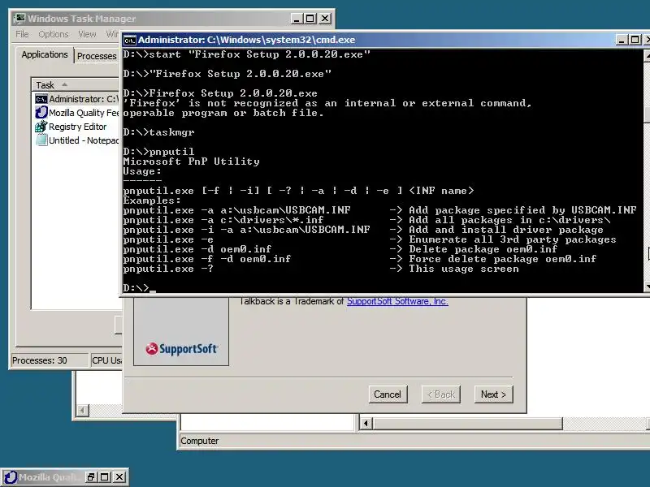Click the cmd scrollbar down arrow

tap(647, 287)
